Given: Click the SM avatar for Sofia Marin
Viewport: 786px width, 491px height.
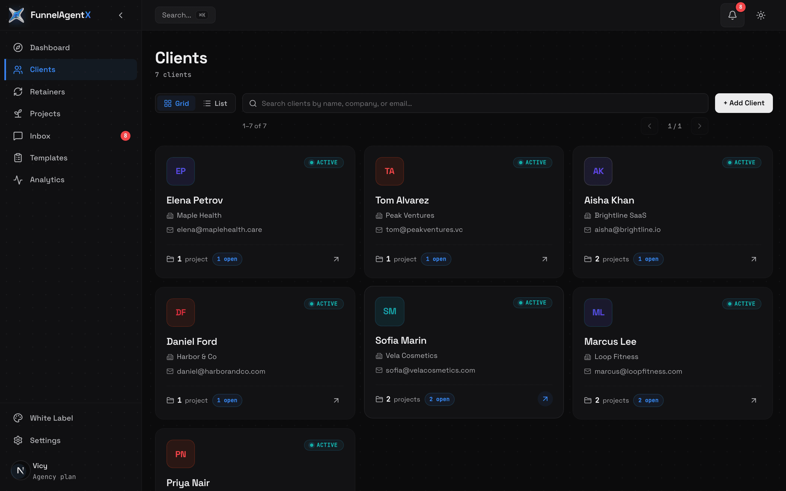Looking at the screenshot, I should tap(389, 311).
